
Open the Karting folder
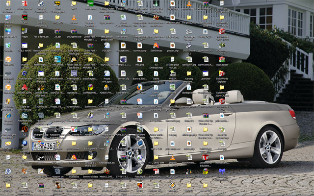(x=189, y=73)
